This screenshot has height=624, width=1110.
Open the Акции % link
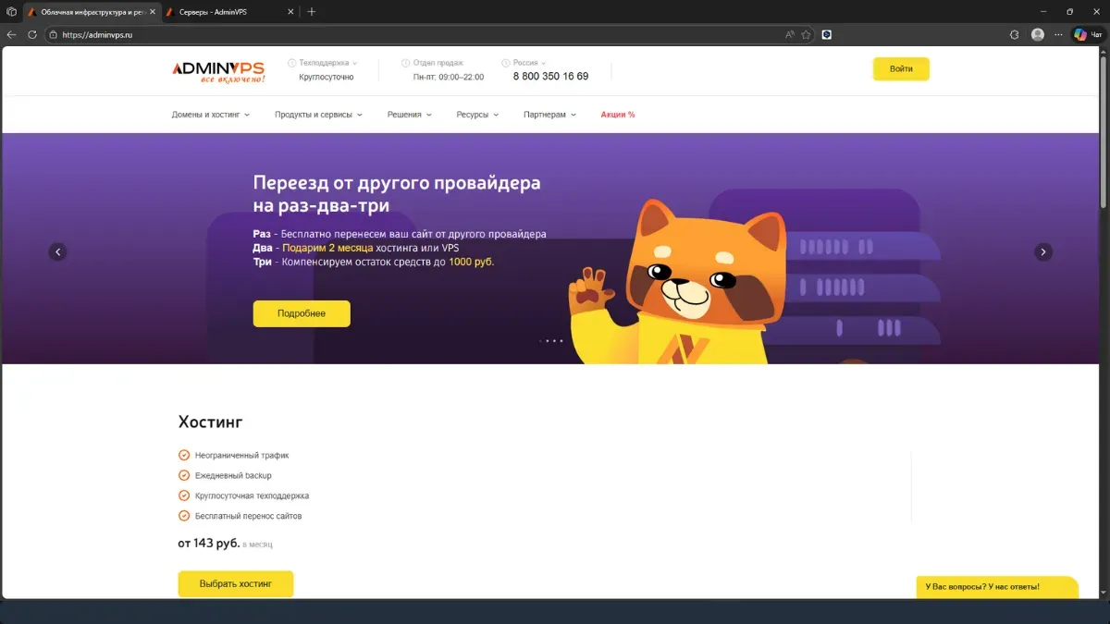[x=618, y=115]
